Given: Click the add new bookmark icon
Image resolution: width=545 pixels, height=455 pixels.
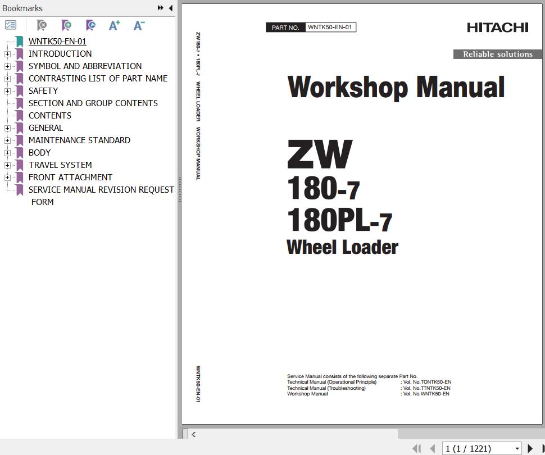Looking at the screenshot, I should [66, 25].
